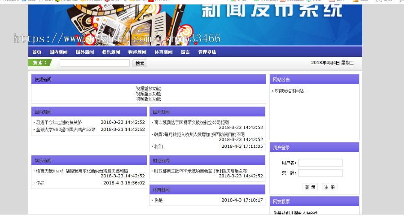Click the 财经新闻 section header
404x215 pixels.
207,160
